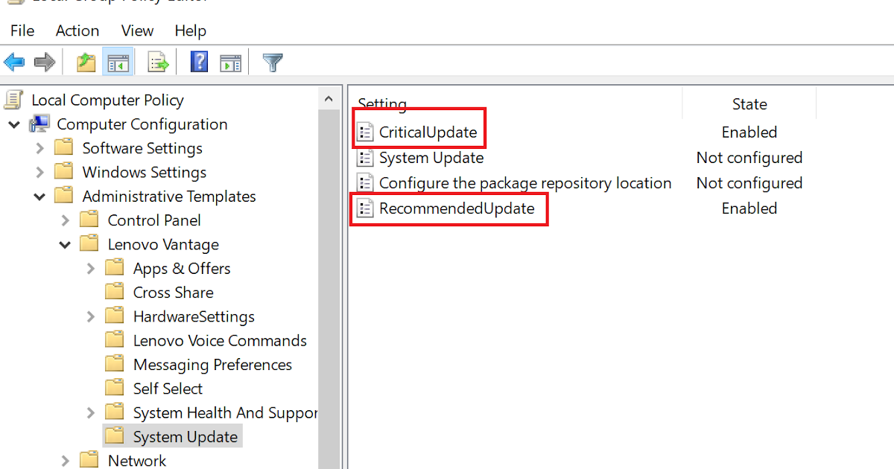Expand the Windows Settings node
Viewport: 894px width, 469px height.
pyautogui.click(x=40, y=172)
